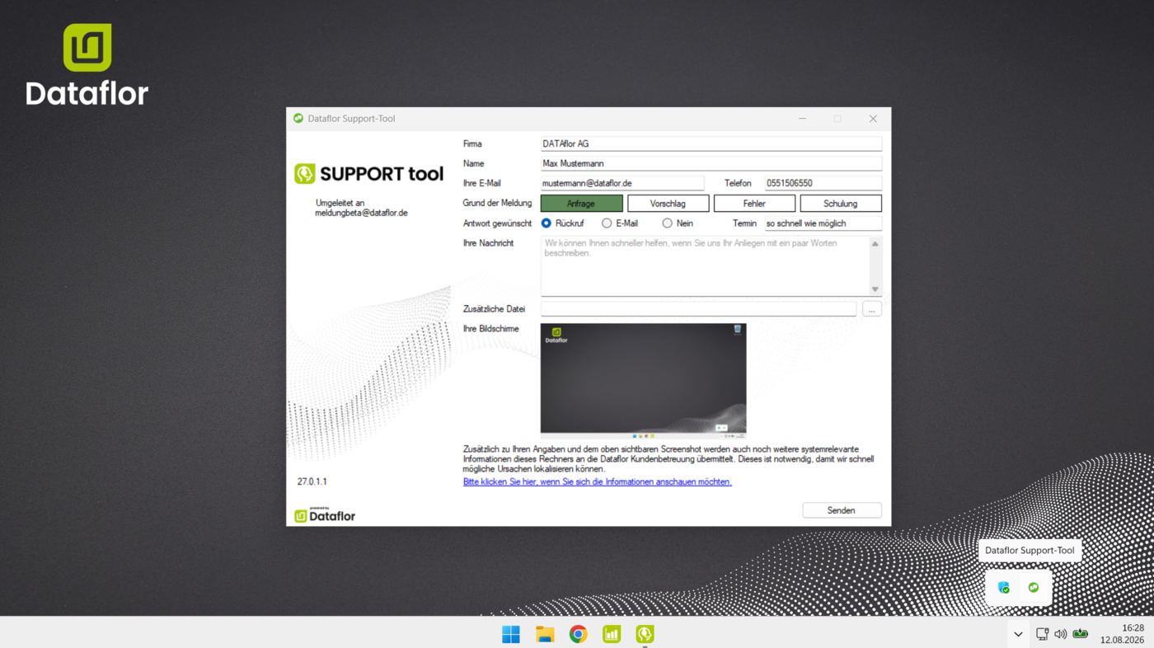This screenshot has width=1154, height=648.
Task: Launch Google Chrome from the taskbar
Action: click(579, 634)
